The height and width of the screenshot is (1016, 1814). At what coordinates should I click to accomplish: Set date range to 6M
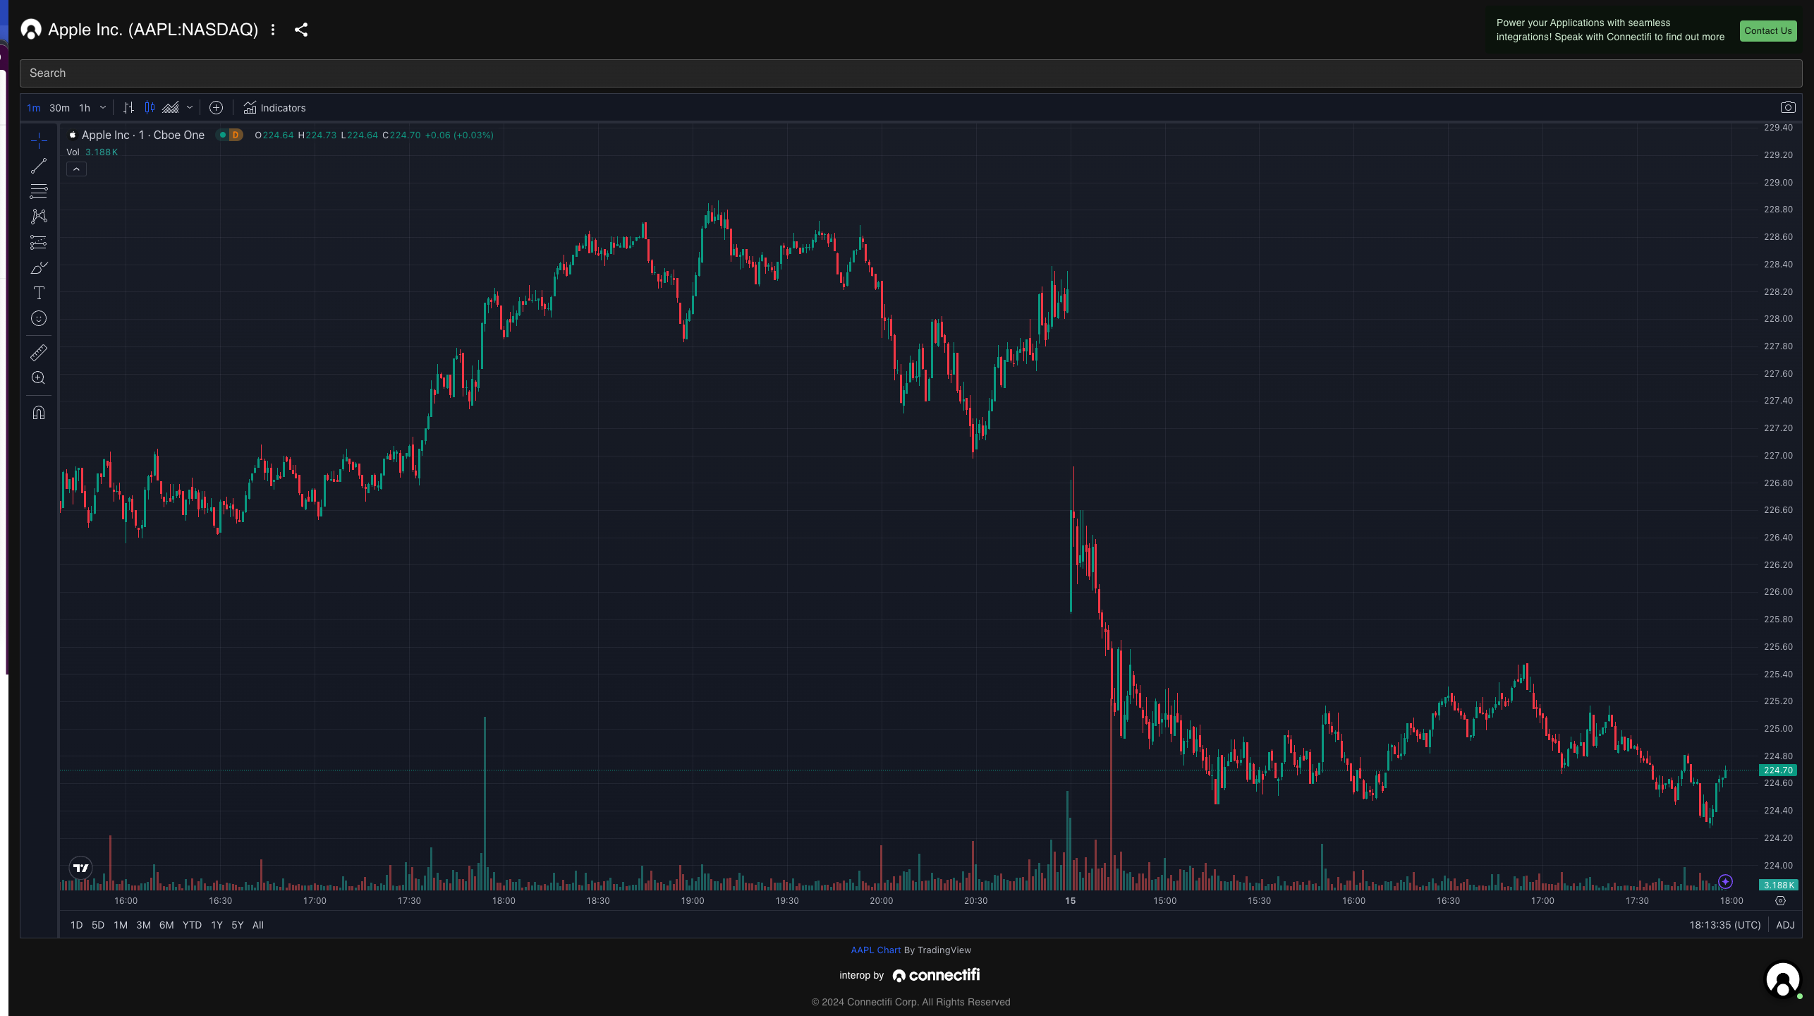point(166,925)
